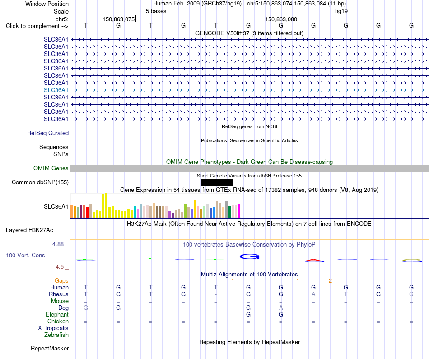Click the 'Click to complement -->' label
This screenshot has width=429, height=359.
(x=37, y=26)
